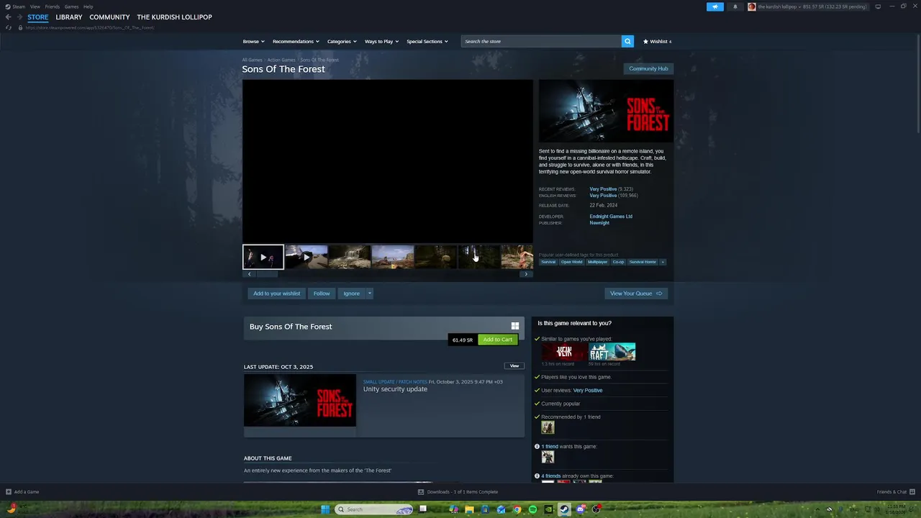Click the Add to Cart button
The image size is (921, 518).
tap(498, 340)
